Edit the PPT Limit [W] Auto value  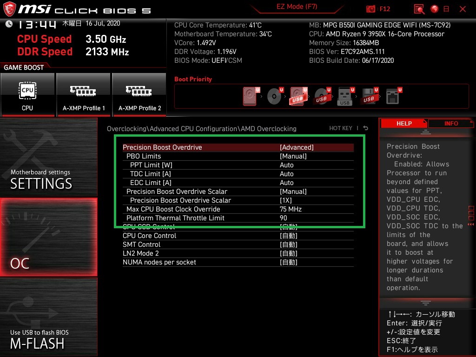click(286, 165)
